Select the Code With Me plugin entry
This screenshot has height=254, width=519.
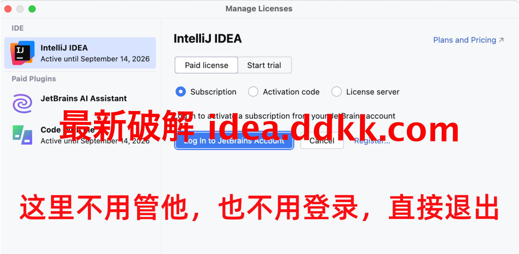(x=80, y=135)
